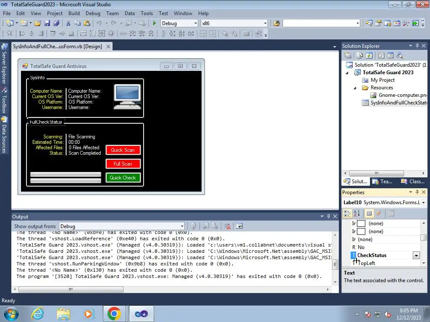Click the Find in Files icon
This screenshot has height=322, width=430.
pyautogui.click(x=276, y=23)
